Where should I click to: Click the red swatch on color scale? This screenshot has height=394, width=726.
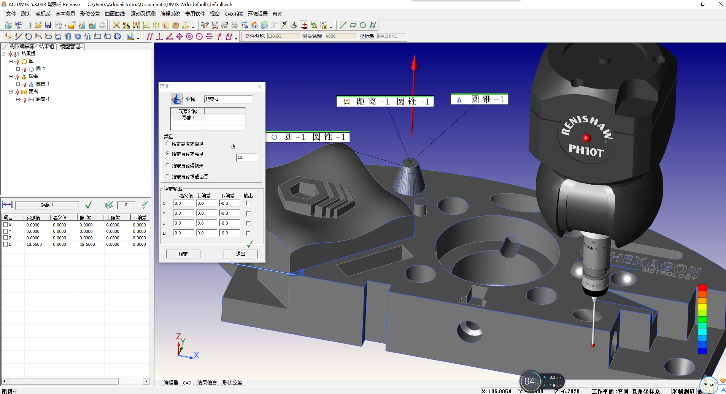[702, 288]
